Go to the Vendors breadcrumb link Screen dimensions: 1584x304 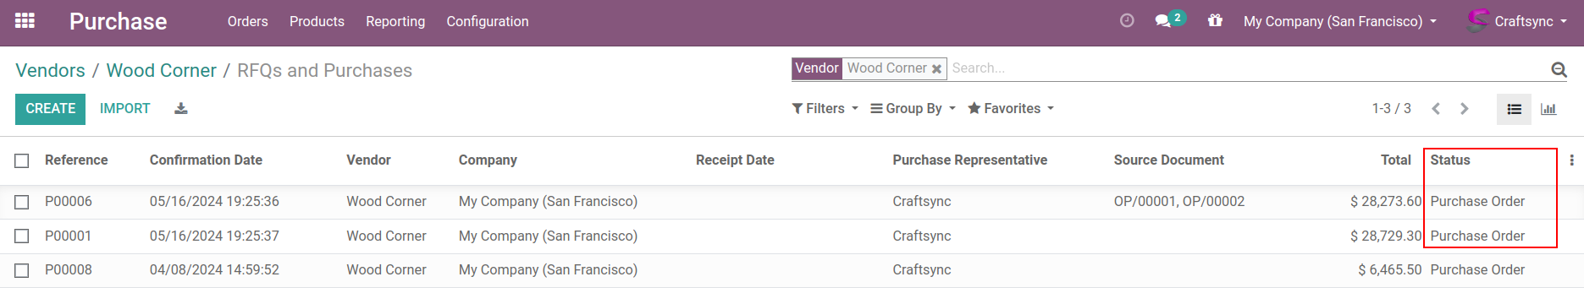50,71
